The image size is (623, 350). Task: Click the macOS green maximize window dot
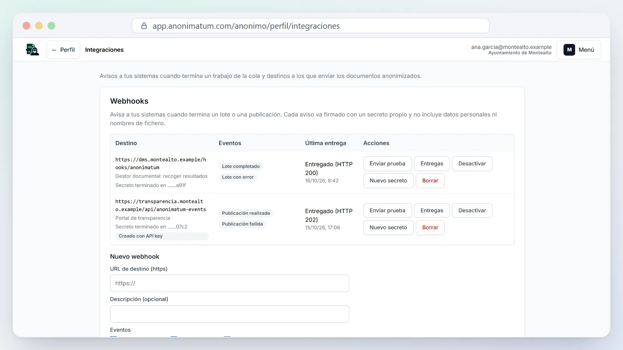click(51, 26)
